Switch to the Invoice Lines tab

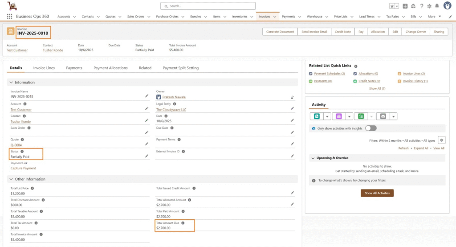(44, 68)
